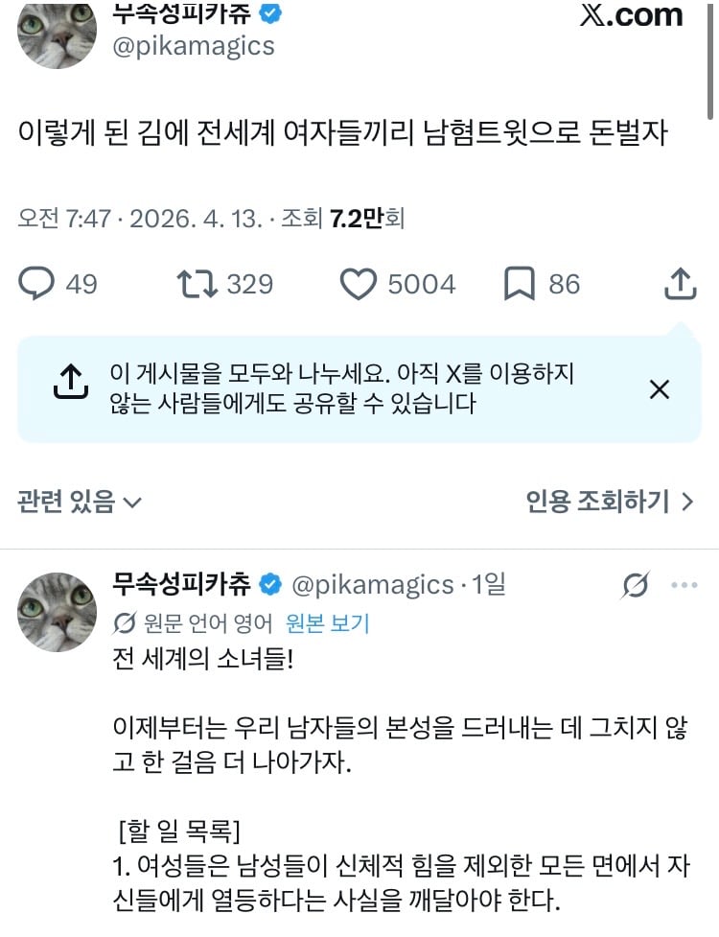Like the post with the heart icon
The image size is (719, 937).
pyautogui.click(x=359, y=284)
